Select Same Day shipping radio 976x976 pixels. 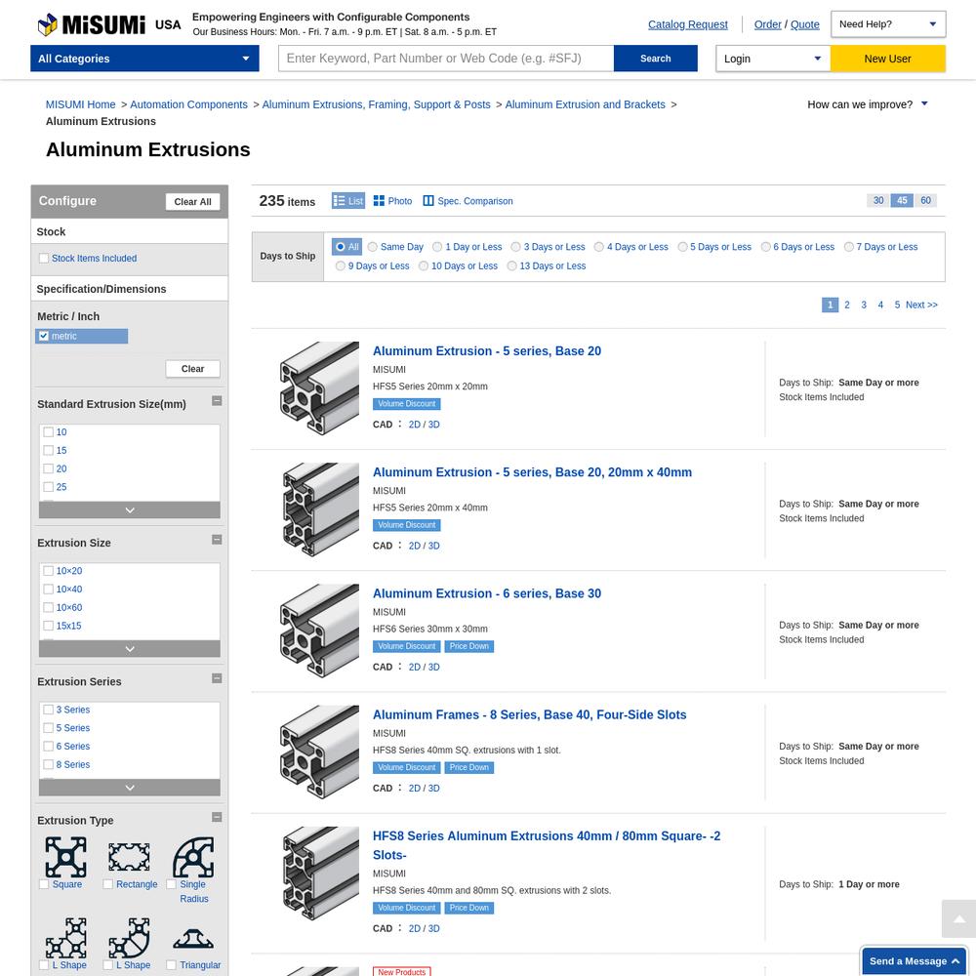[x=372, y=247]
